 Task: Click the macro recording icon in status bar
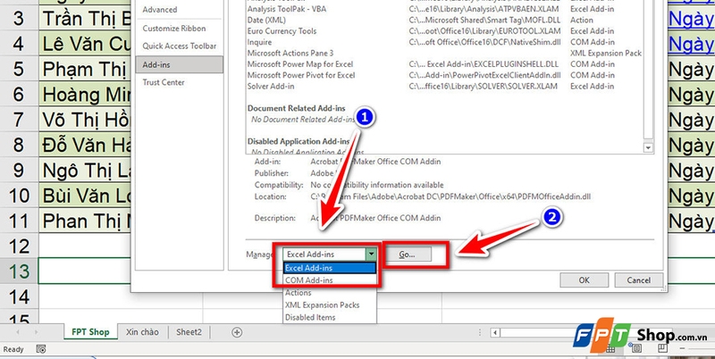click(x=41, y=349)
